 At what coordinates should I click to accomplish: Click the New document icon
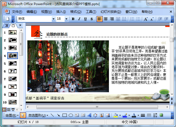pyautogui.click(x=8, y=19)
